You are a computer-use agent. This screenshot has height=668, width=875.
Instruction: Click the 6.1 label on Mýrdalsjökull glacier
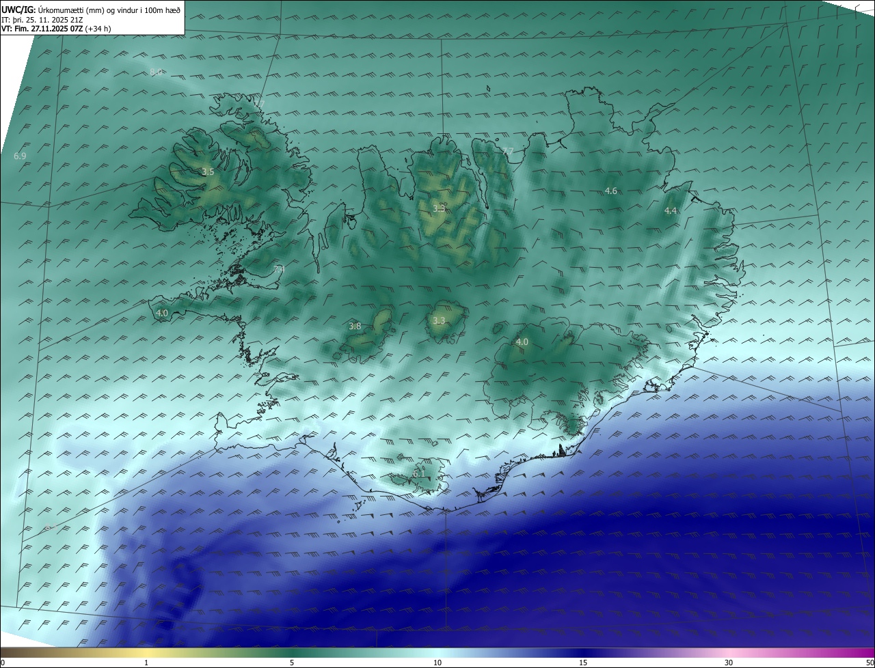point(419,473)
